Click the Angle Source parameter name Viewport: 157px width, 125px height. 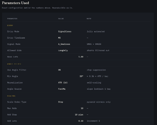click(x=14, y=89)
